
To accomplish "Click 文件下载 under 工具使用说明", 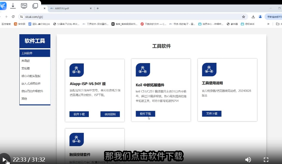I will click(212, 113).
